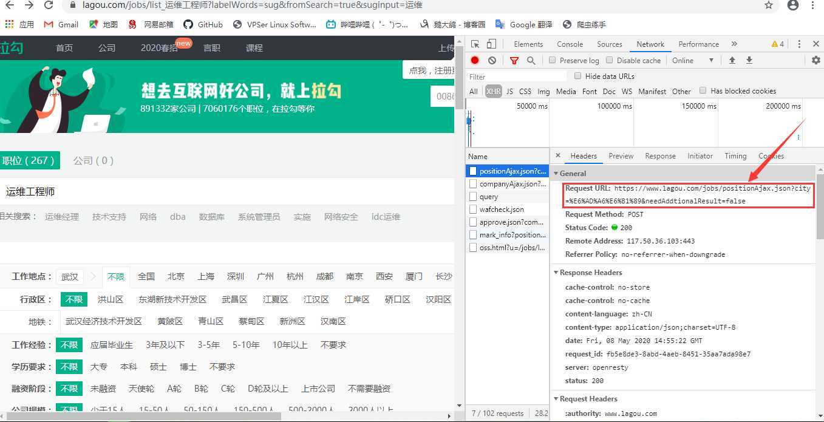
Task: Choose 本科 education requirement
Action: point(129,367)
